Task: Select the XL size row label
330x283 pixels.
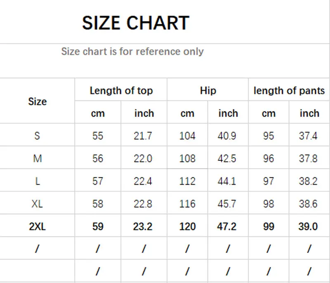Action: (x=37, y=204)
